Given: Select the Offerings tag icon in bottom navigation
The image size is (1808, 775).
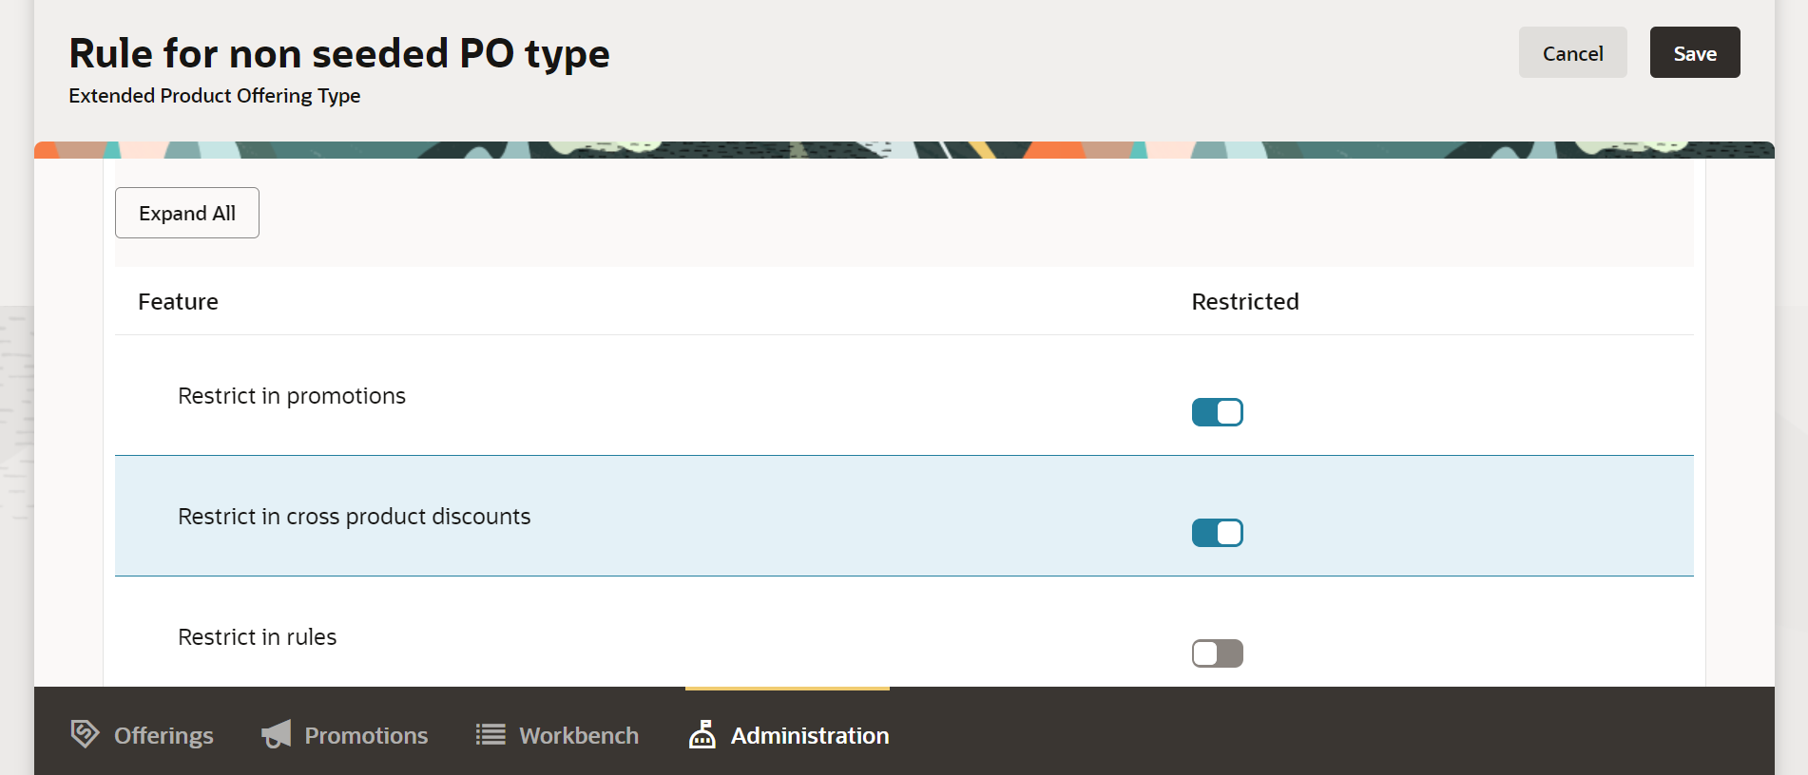Looking at the screenshot, I should pos(86,733).
